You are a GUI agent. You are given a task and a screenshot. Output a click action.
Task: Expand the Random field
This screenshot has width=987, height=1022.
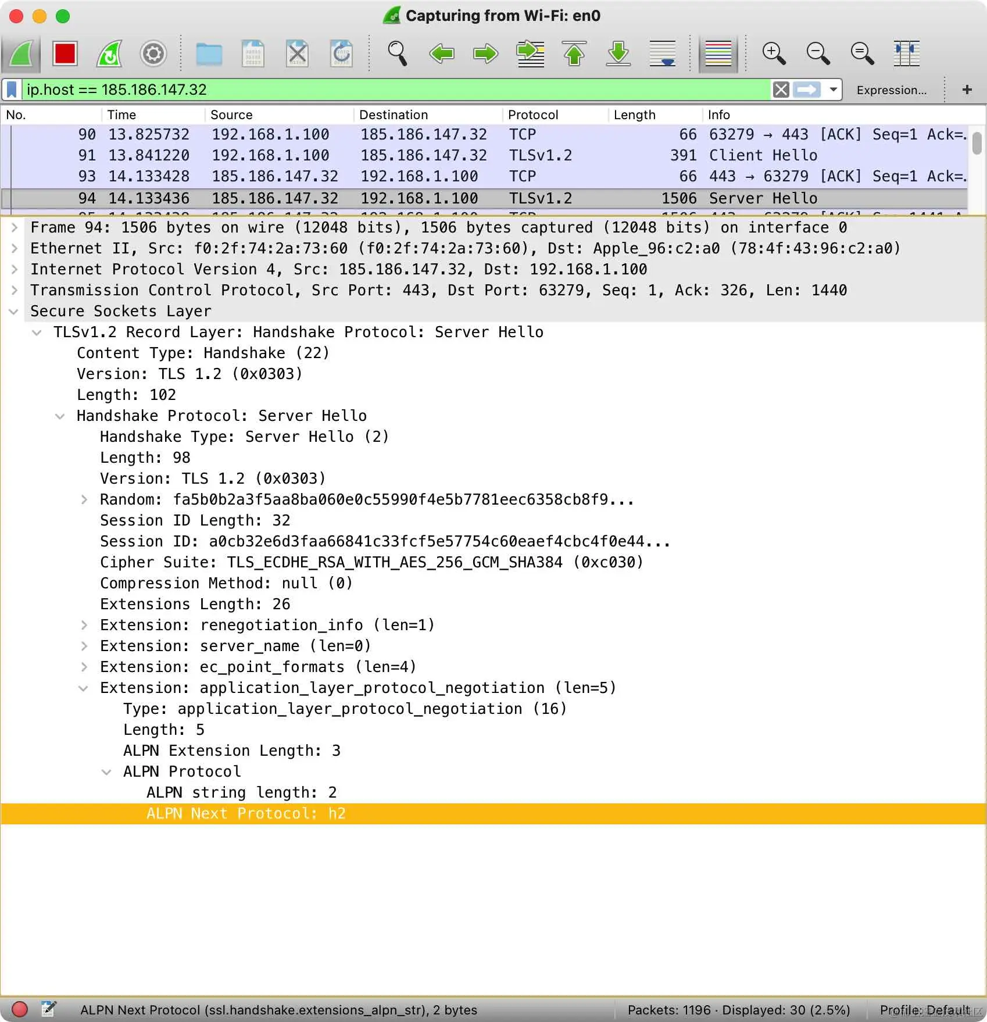[x=84, y=499]
